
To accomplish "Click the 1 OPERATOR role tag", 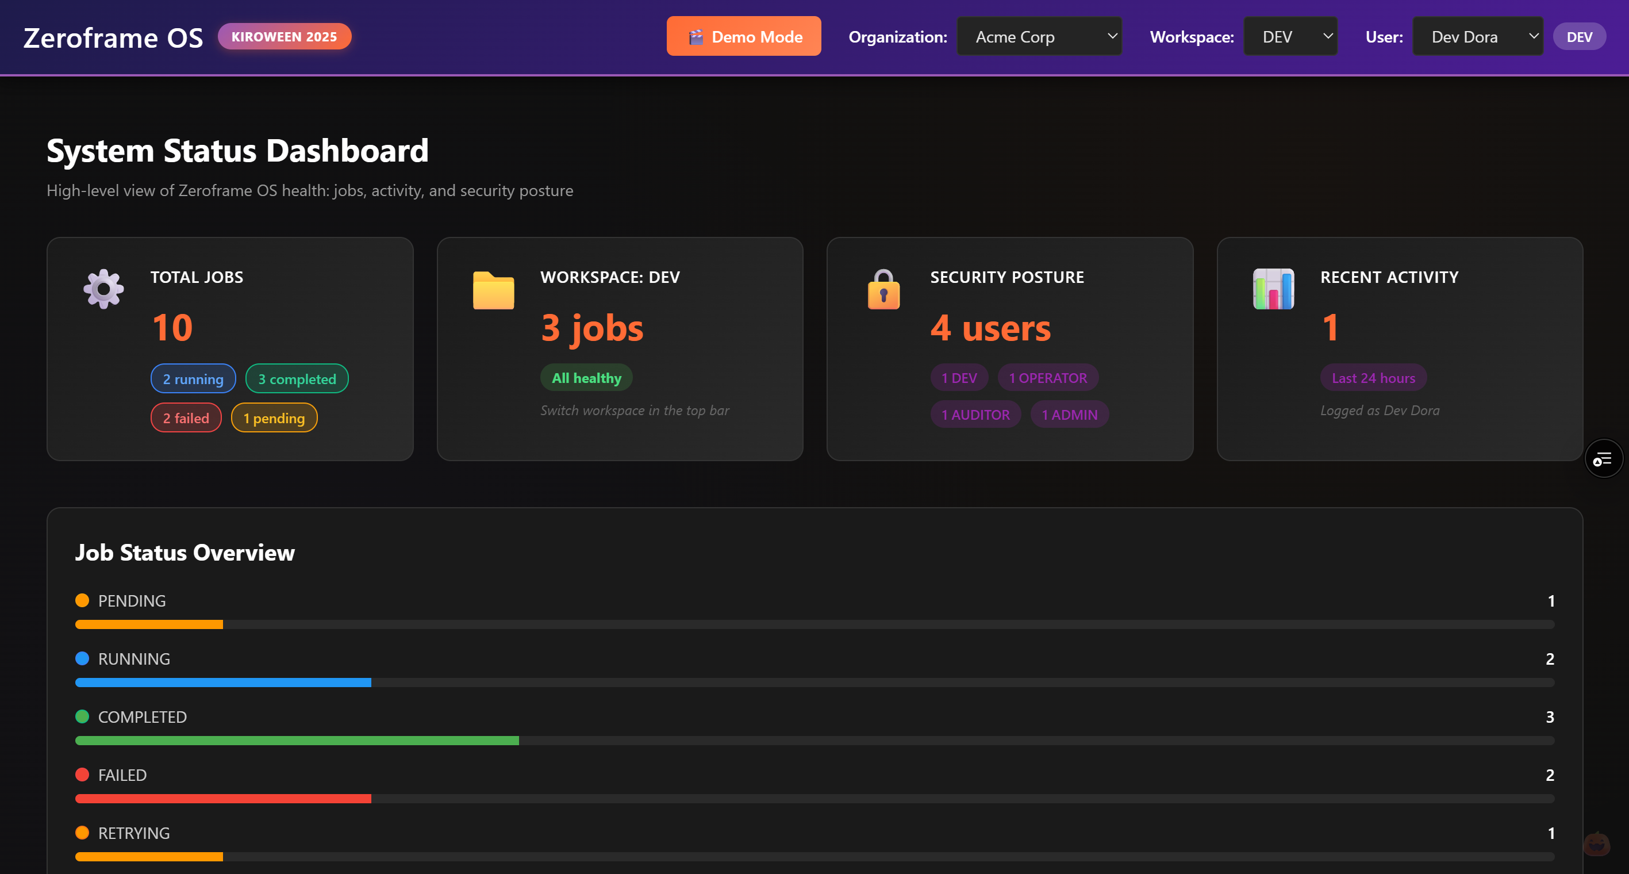I will pyautogui.click(x=1048, y=378).
